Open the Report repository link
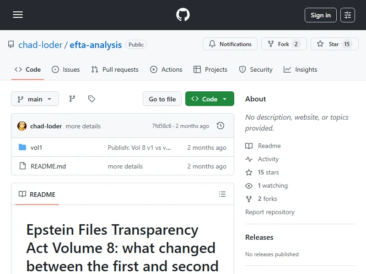The height and width of the screenshot is (274, 366). [x=270, y=212]
